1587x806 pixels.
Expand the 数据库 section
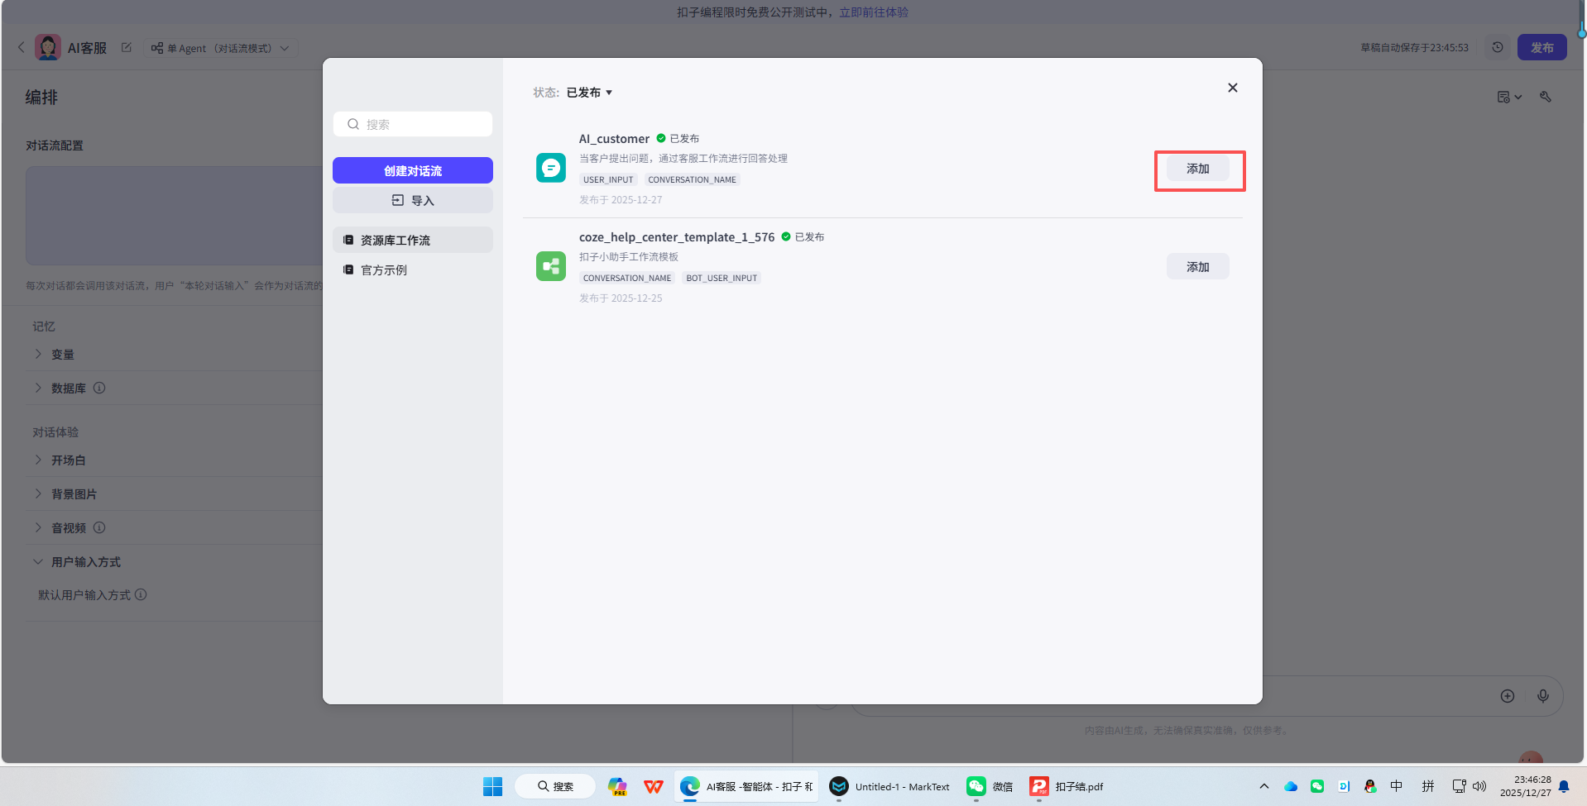coord(38,388)
